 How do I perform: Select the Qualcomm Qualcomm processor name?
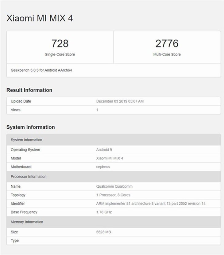pyautogui.click(x=114, y=186)
